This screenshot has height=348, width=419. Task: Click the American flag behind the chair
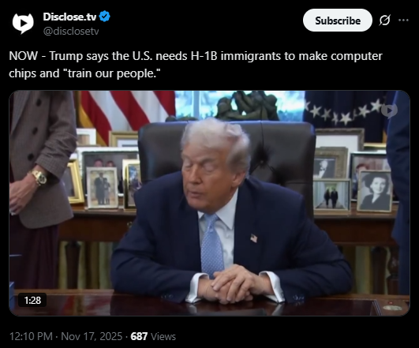click(125, 115)
